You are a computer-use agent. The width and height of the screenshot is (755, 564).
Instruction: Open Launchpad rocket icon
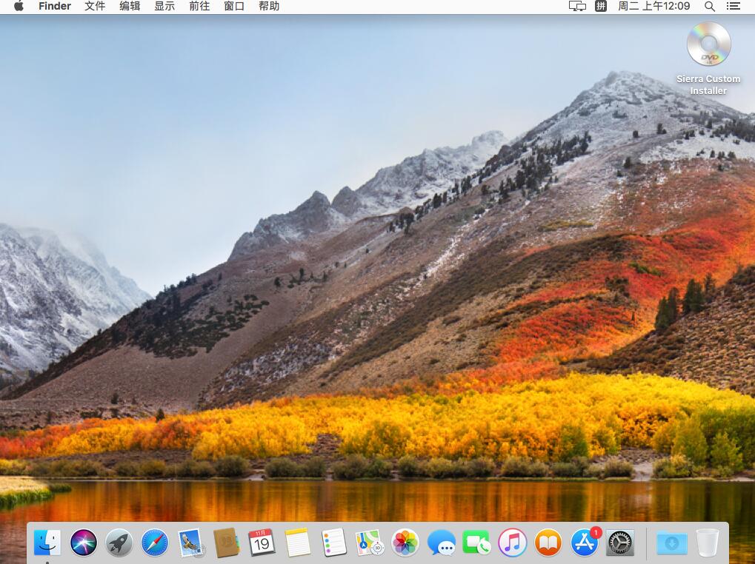[x=119, y=543]
